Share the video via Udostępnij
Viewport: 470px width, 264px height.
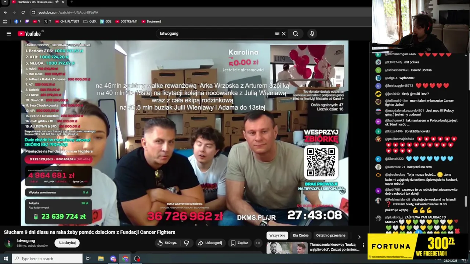click(x=210, y=243)
